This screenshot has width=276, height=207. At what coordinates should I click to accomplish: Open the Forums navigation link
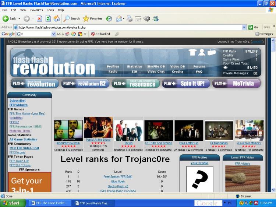pos(199,66)
